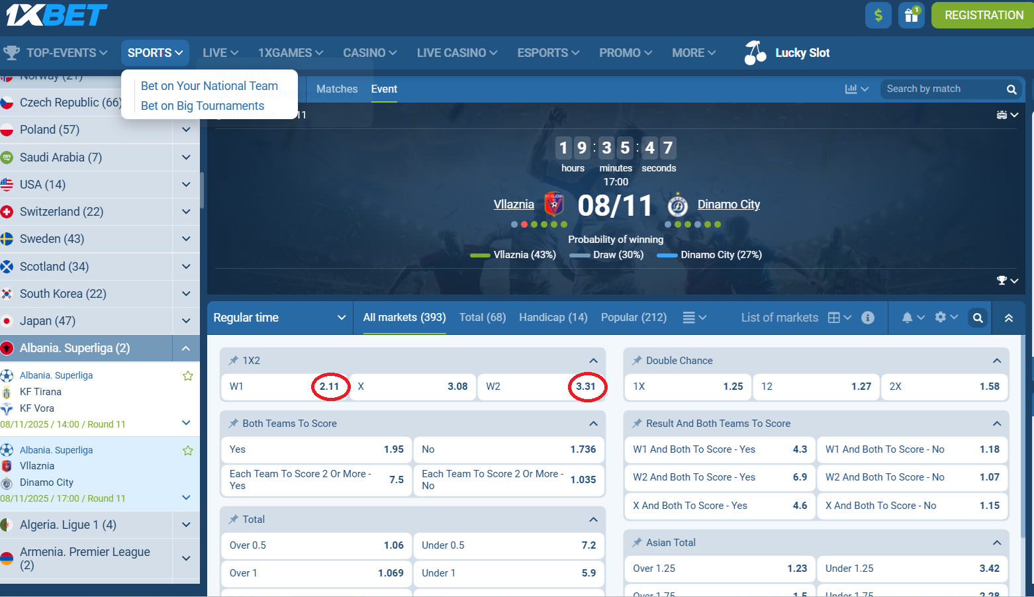Click the notification bell icon
This screenshot has height=597, width=1034.
(907, 318)
